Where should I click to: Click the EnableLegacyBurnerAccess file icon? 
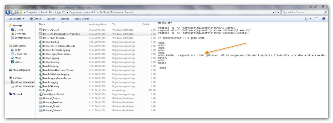pyautogui.click(x=41, y=78)
